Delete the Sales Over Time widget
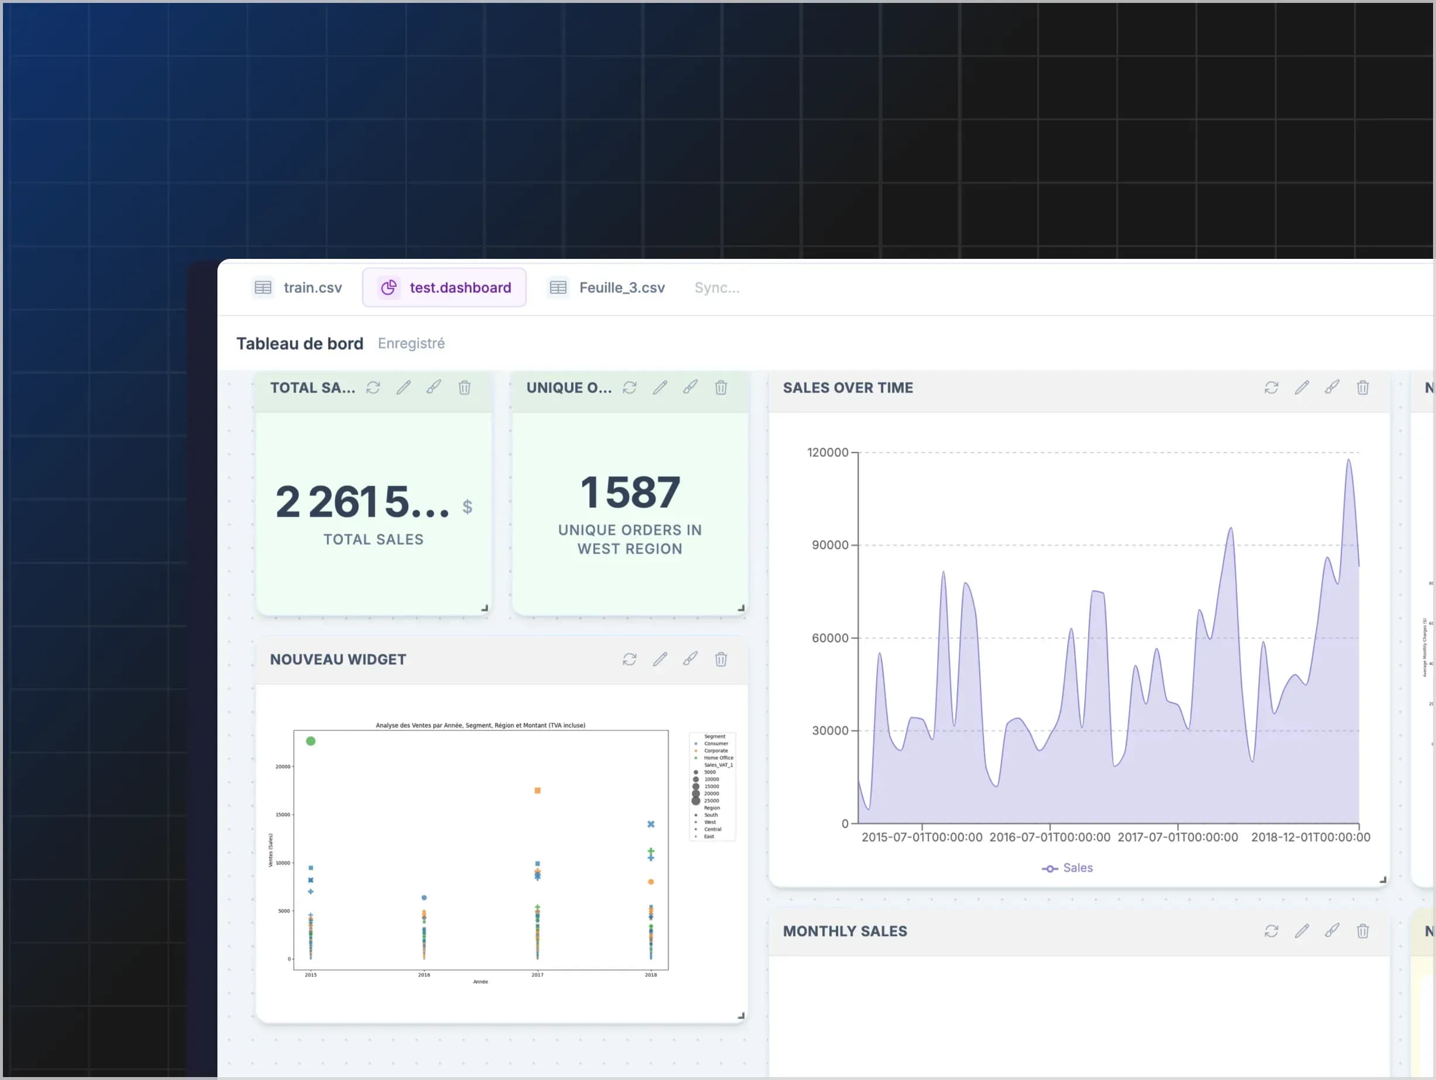The image size is (1436, 1080). [1363, 388]
